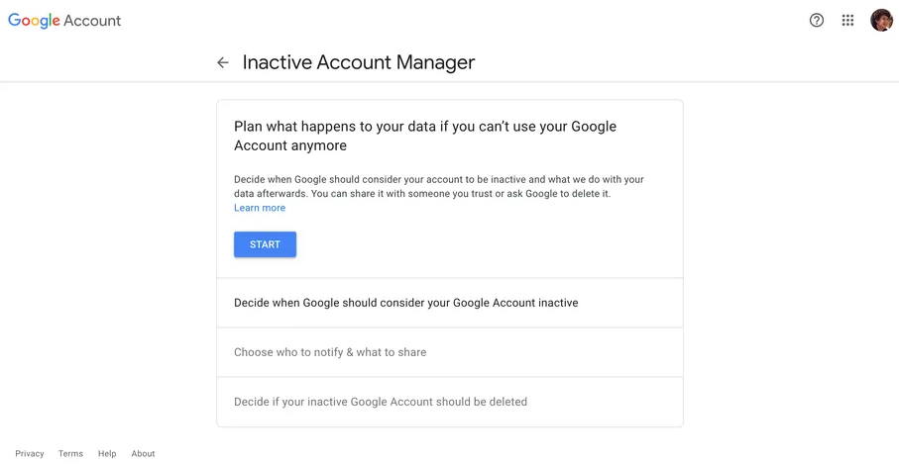Click the "Inactive Account Manager" page title
899x464 pixels.
(359, 62)
